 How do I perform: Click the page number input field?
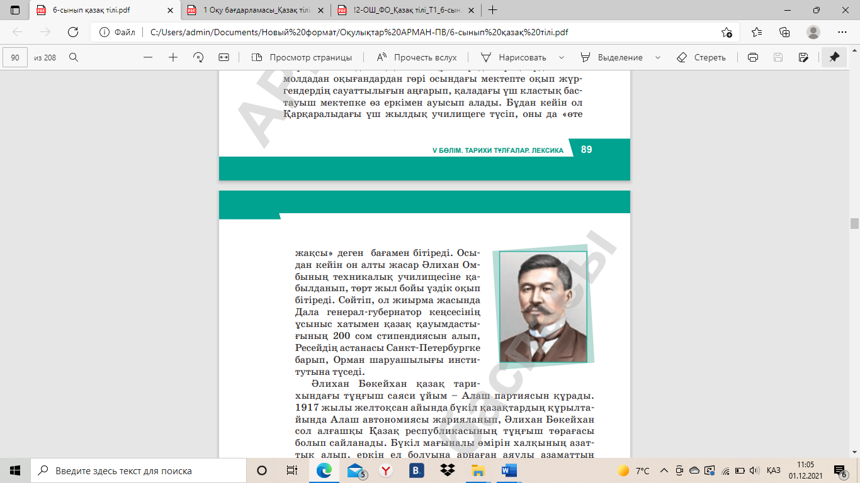click(15, 57)
